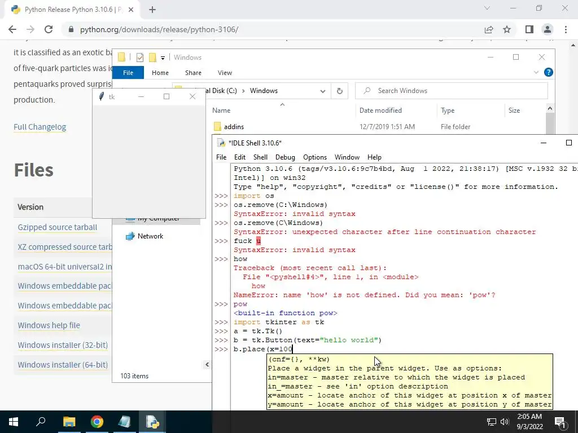The width and height of the screenshot is (578, 433).
Task: Open Explorer address bar history dropdown
Action: pos(323,91)
